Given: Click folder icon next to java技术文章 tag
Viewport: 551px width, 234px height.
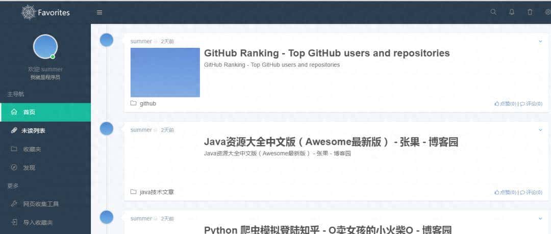Looking at the screenshot, I should (133, 192).
